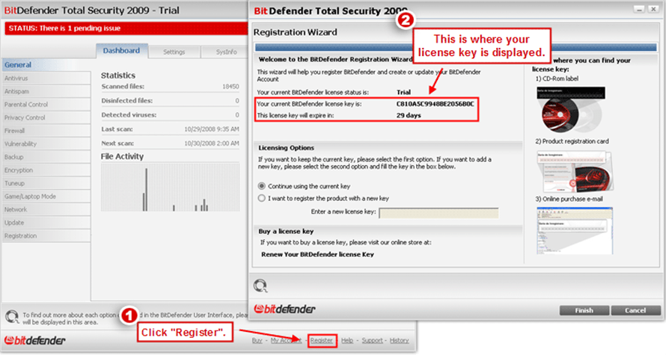
Task: Click the 'Detected viruses:' row label
Action: coord(129,115)
